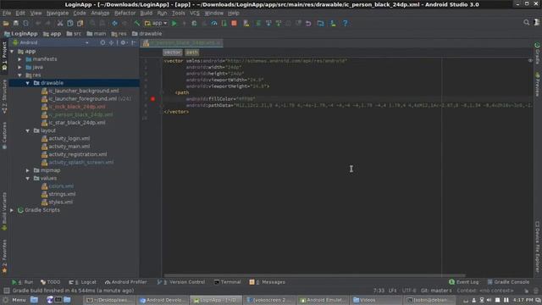Open the Gradle Console button

click(x=508, y=282)
